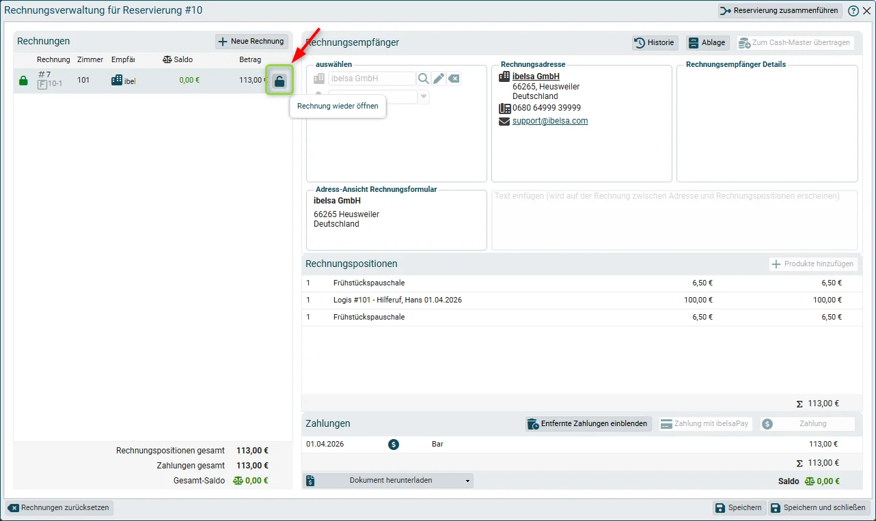The width and height of the screenshot is (876, 521).
Task: Open the Ablage archive
Action: click(707, 43)
